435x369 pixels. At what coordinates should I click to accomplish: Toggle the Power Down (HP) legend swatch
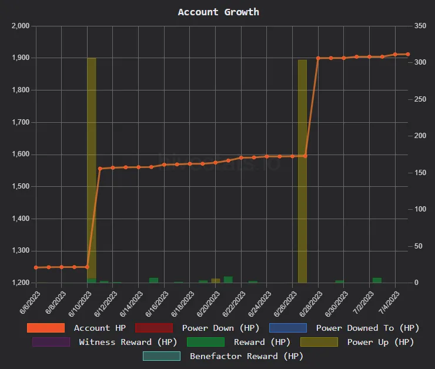[154, 328]
